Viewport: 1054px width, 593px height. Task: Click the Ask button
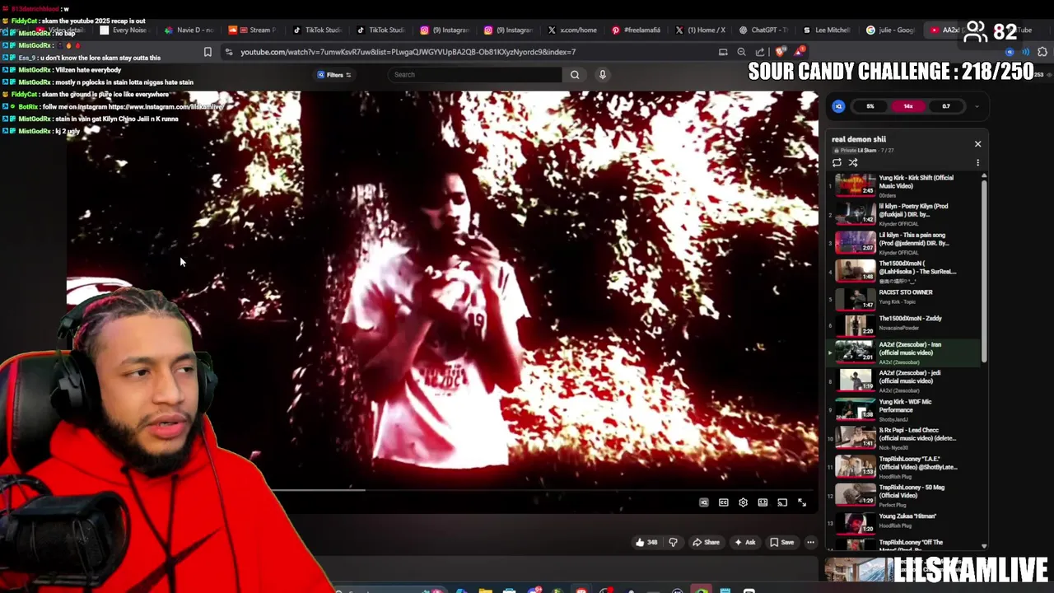click(745, 542)
